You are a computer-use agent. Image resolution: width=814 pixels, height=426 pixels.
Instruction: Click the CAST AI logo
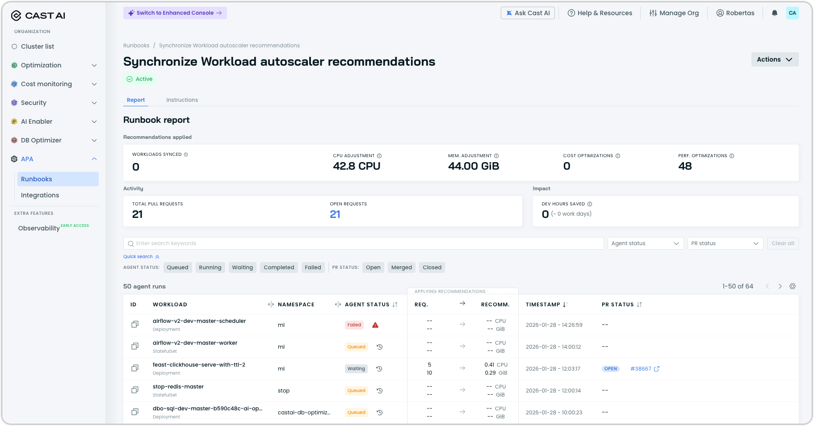pyautogui.click(x=38, y=16)
